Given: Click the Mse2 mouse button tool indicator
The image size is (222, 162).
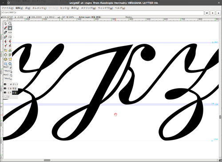Looking at the screenshot, I should [8, 75].
